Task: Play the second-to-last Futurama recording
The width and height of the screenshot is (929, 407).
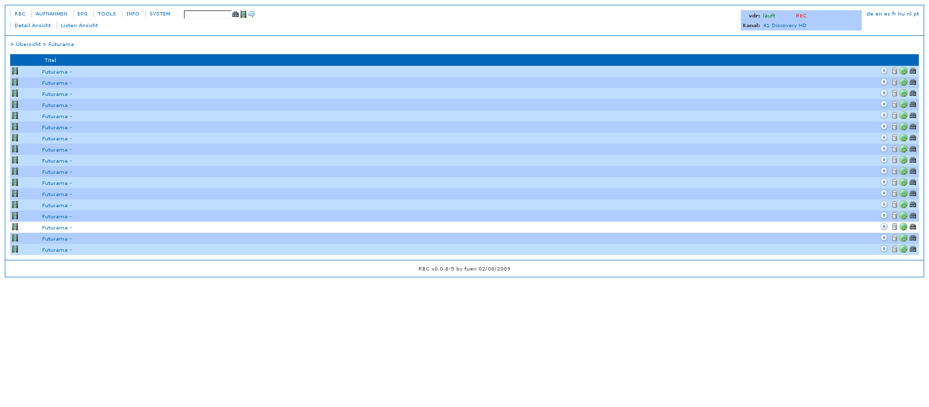Action: [884, 238]
